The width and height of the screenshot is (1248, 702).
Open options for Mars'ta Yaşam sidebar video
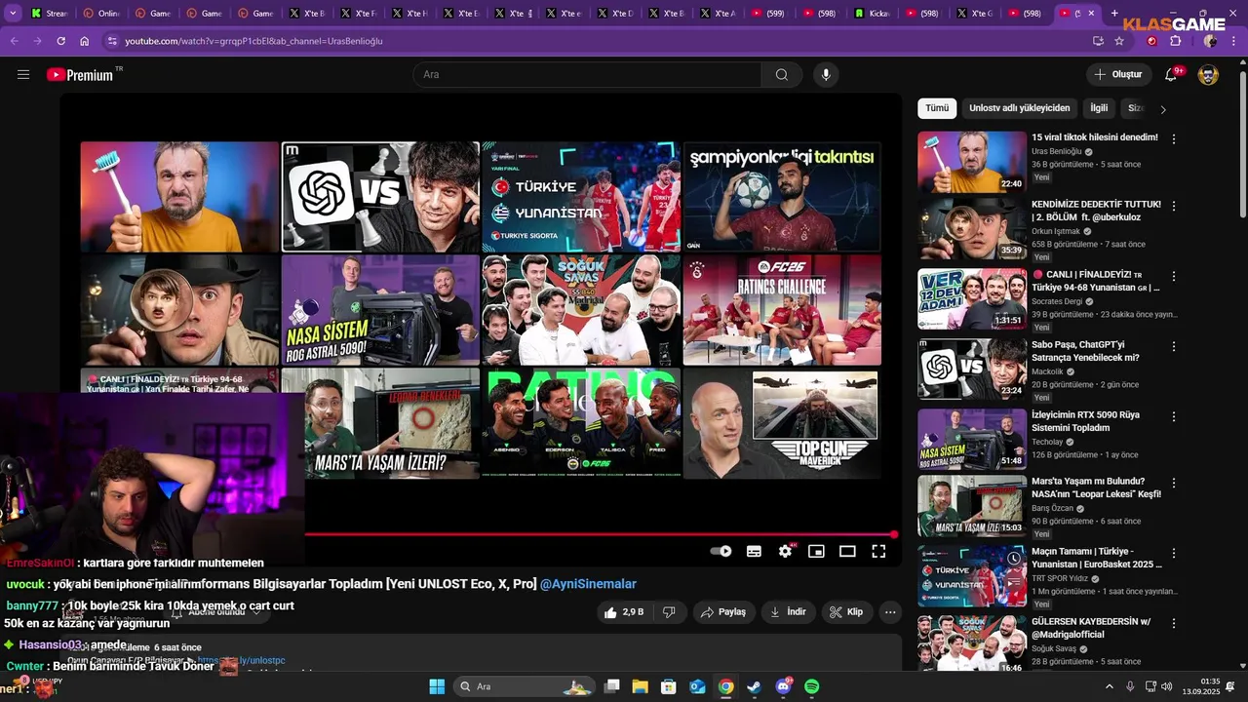click(1174, 483)
